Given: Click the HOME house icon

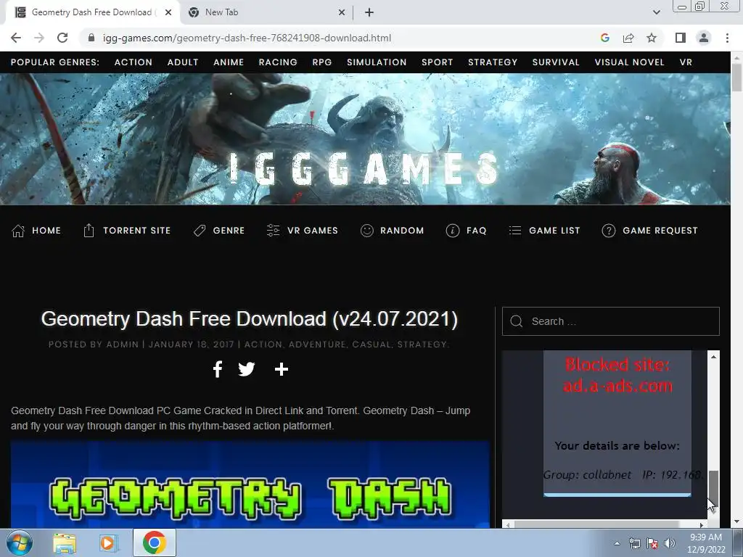Looking at the screenshot, I should point(18,231).
